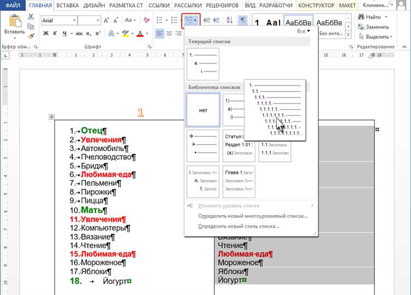The image size is (411, 295).
Task: Click the subscript x₂ icon
Action: tap(89, 33)
